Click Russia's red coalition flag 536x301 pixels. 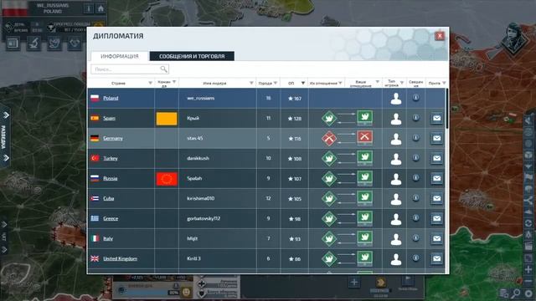(167, 179)
